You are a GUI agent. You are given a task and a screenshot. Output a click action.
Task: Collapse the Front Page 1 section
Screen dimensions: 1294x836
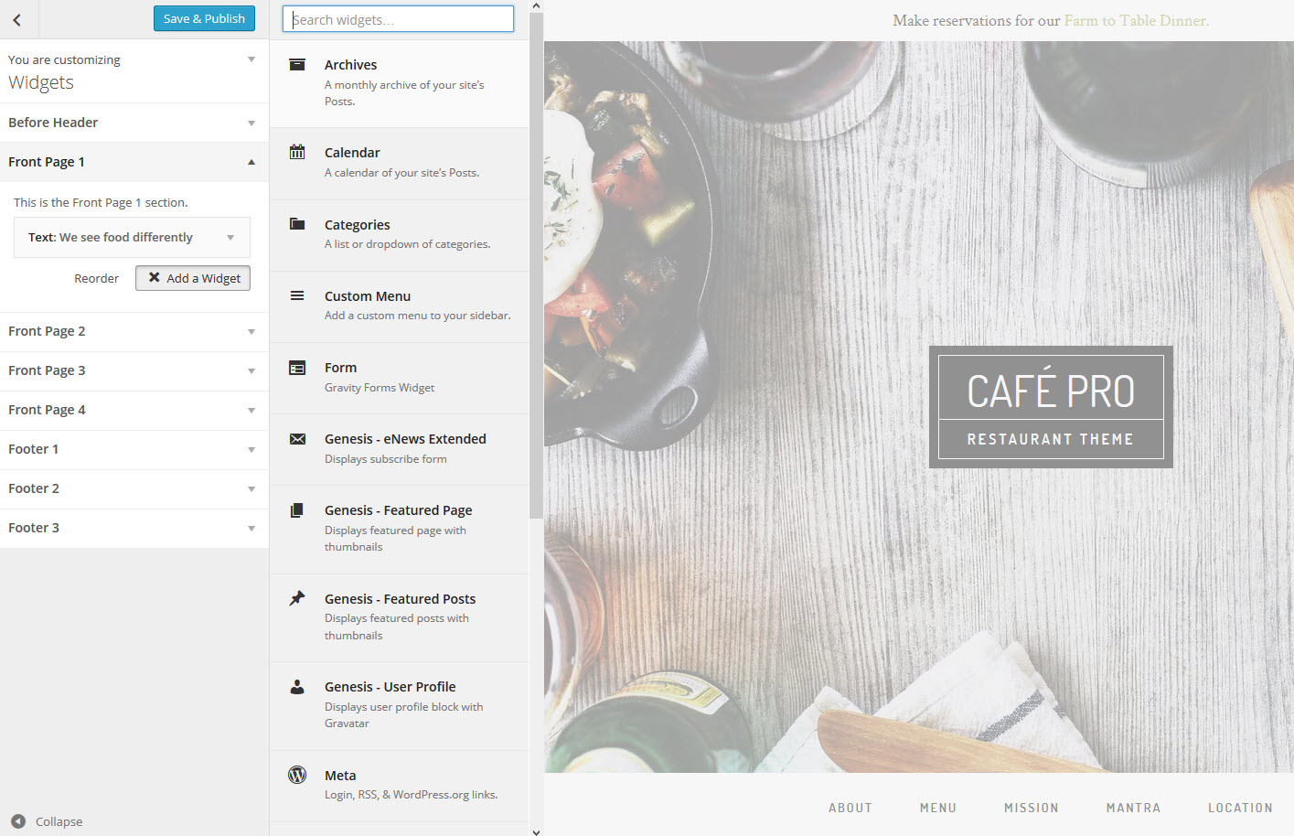[134, 162]
